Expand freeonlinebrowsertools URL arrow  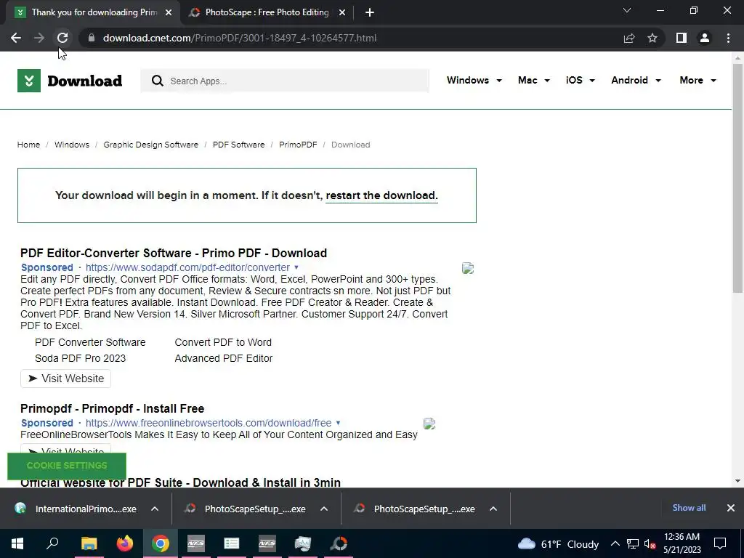coord(338,424)
